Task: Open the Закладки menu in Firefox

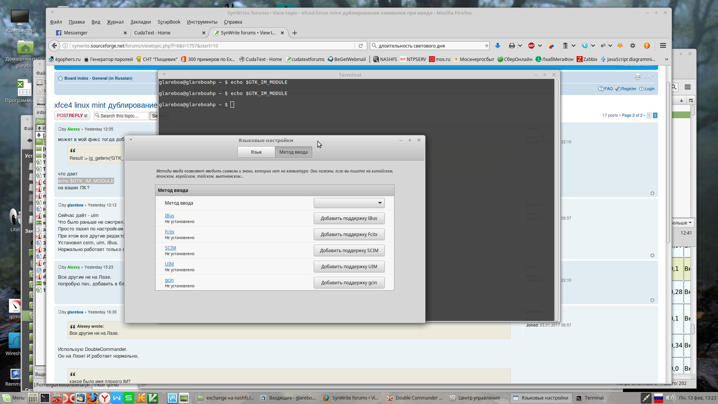Action: [x=140, y=22]
